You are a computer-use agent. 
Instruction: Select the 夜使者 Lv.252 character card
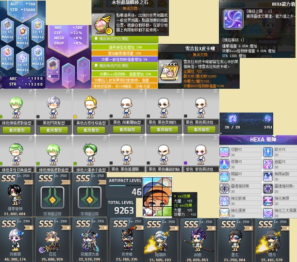(x=127, y=240)
